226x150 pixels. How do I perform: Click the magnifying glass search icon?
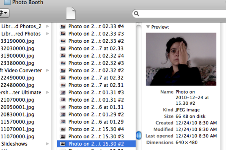click(x=136, y=14)
